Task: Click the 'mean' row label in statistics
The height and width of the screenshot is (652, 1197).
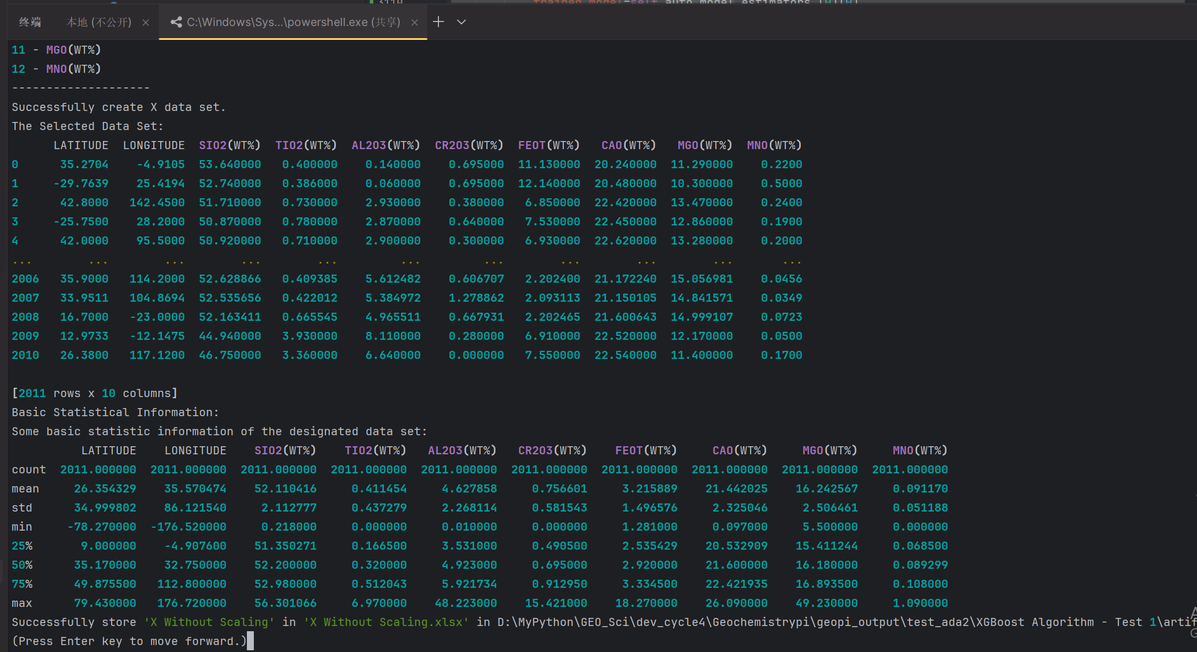Action: (x=25, y=488)
